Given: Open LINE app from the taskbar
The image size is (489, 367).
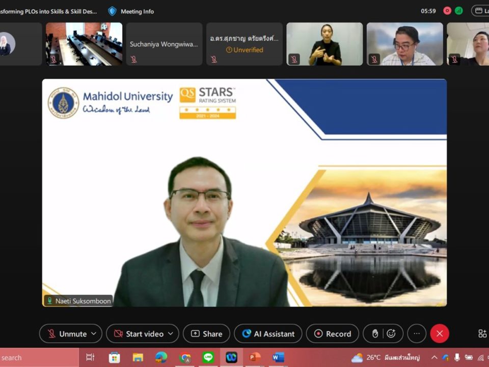Looking at the screenshot, I should pyautogui.click(x=208, y=357).
